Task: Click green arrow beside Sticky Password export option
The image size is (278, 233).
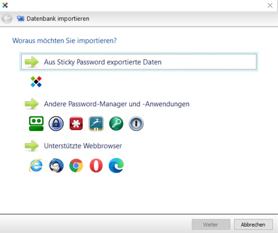Action: [x=32, y=62]
